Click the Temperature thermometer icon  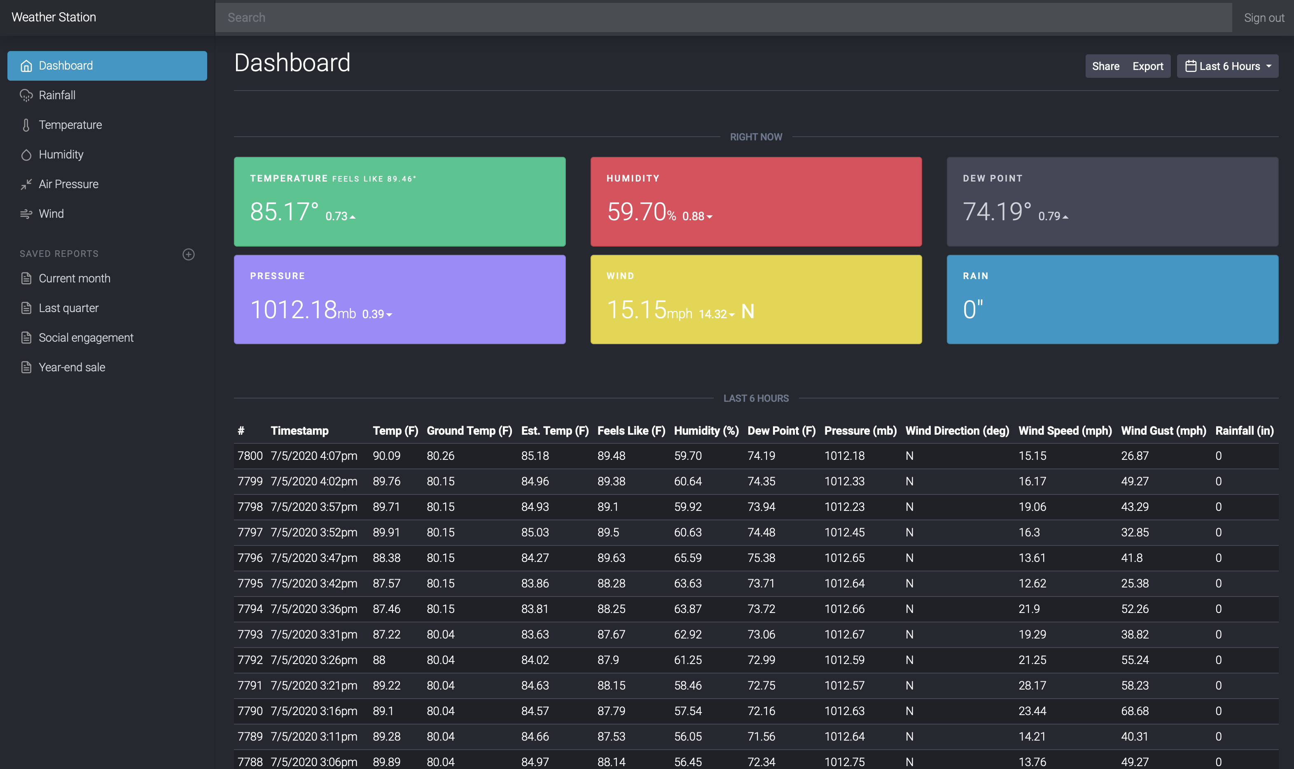26,125
